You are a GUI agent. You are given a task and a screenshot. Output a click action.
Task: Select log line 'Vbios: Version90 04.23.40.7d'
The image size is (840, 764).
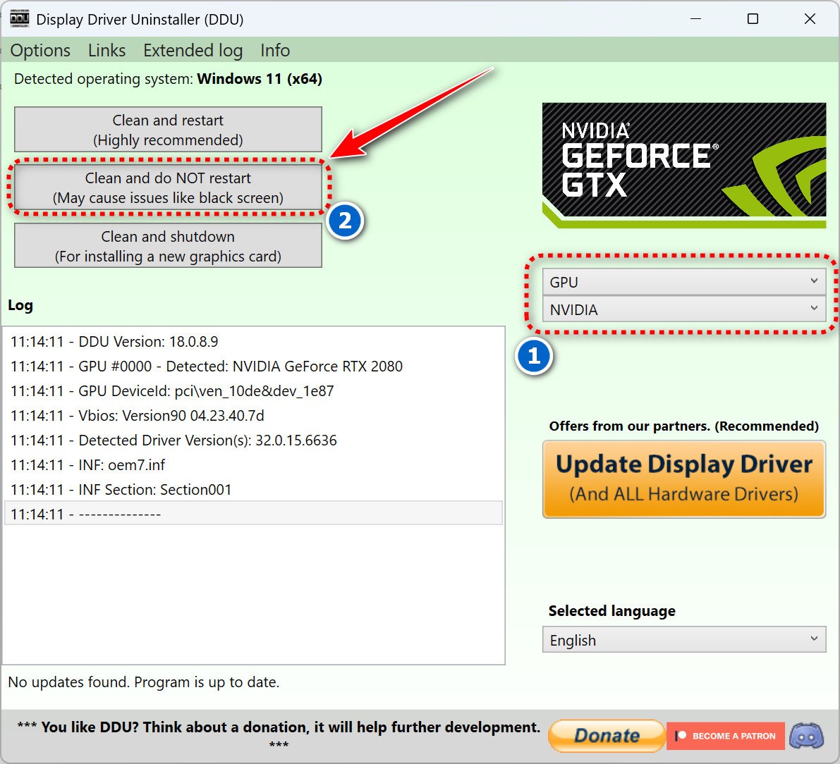click(x=253, y=415)
